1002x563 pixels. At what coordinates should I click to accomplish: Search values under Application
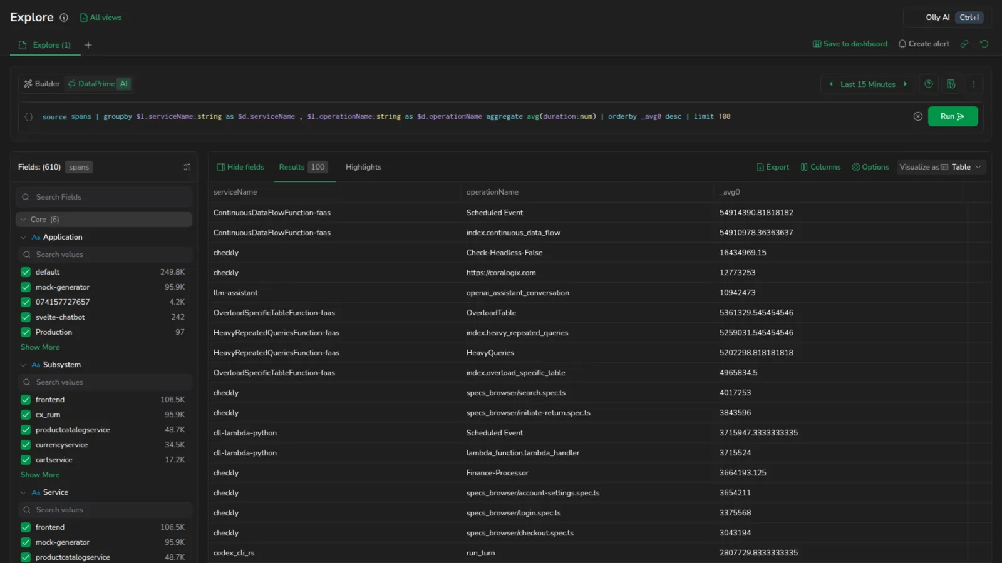104,255
